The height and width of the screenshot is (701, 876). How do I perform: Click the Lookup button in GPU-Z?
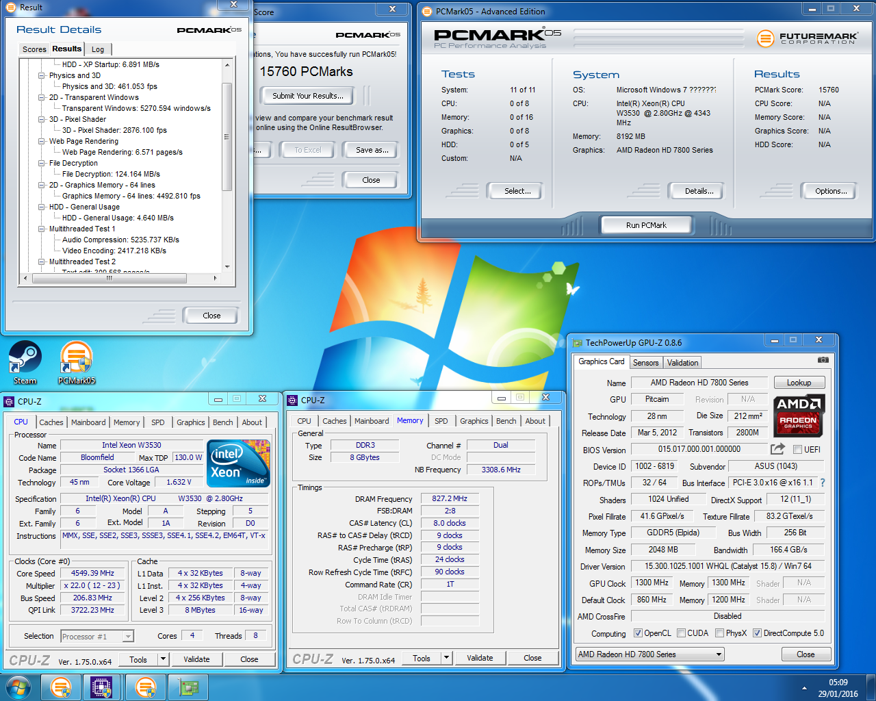coord(799,383)
